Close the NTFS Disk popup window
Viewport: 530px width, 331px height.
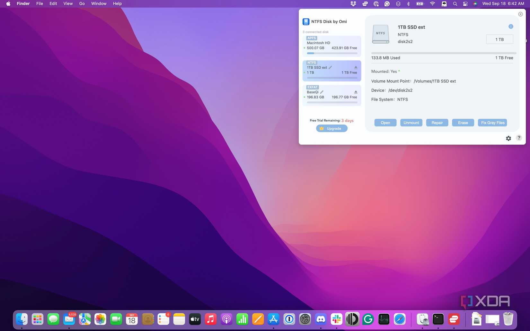click(x=520, y=14)
